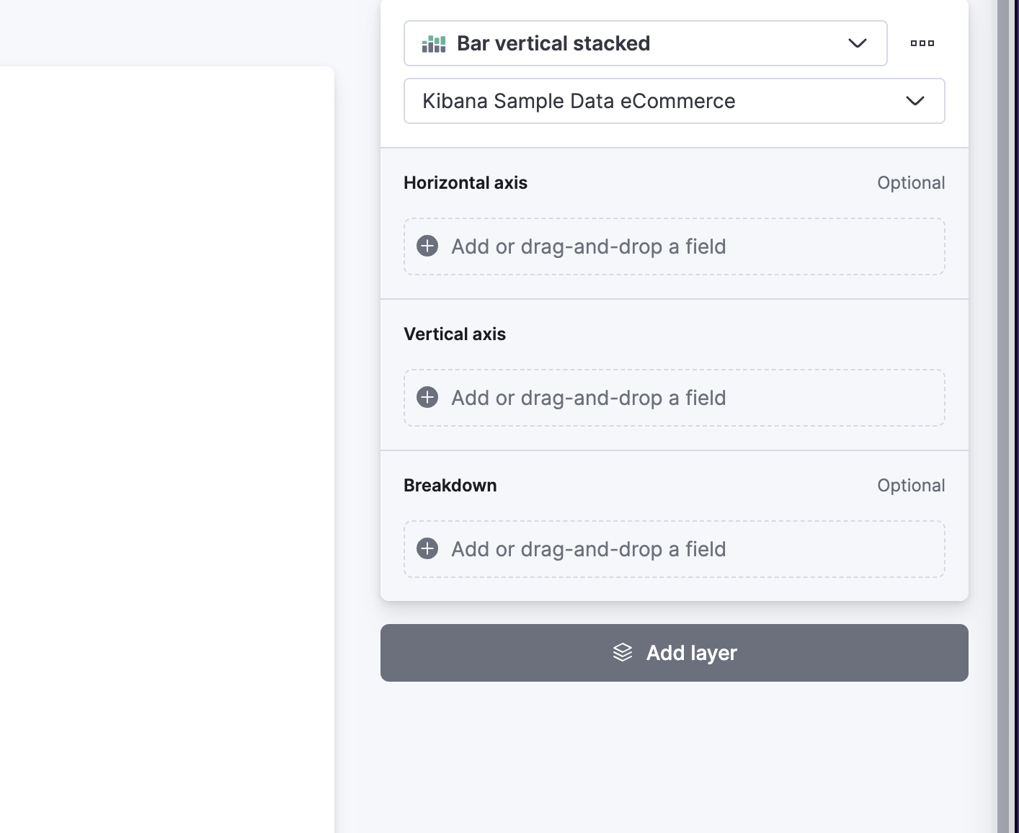Add a field to the Horizontal axis

click(x=674, y=246)
